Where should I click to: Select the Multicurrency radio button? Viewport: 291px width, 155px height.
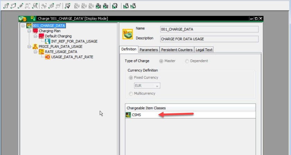pyautogui.click(x=131, y=94)
